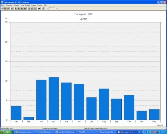Click the status bar 'Sportler(in)' entry

pos(50,128)
